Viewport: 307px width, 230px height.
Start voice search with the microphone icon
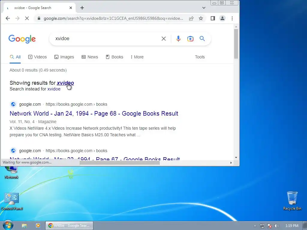[x=178, y=39]
